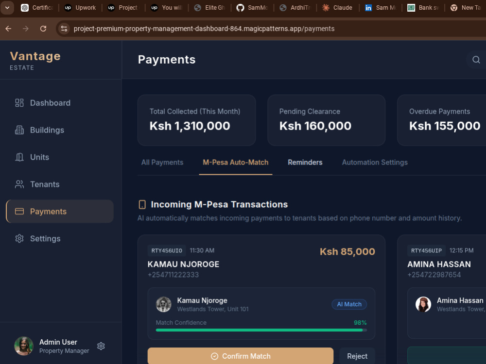Click the Admin User name
The height and width of the screenshot is (364, 486).
pos(58,342)
